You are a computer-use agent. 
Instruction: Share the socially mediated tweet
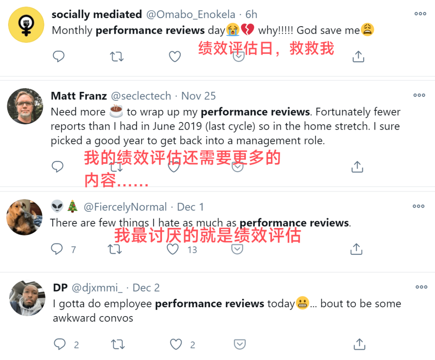[358, 57]
